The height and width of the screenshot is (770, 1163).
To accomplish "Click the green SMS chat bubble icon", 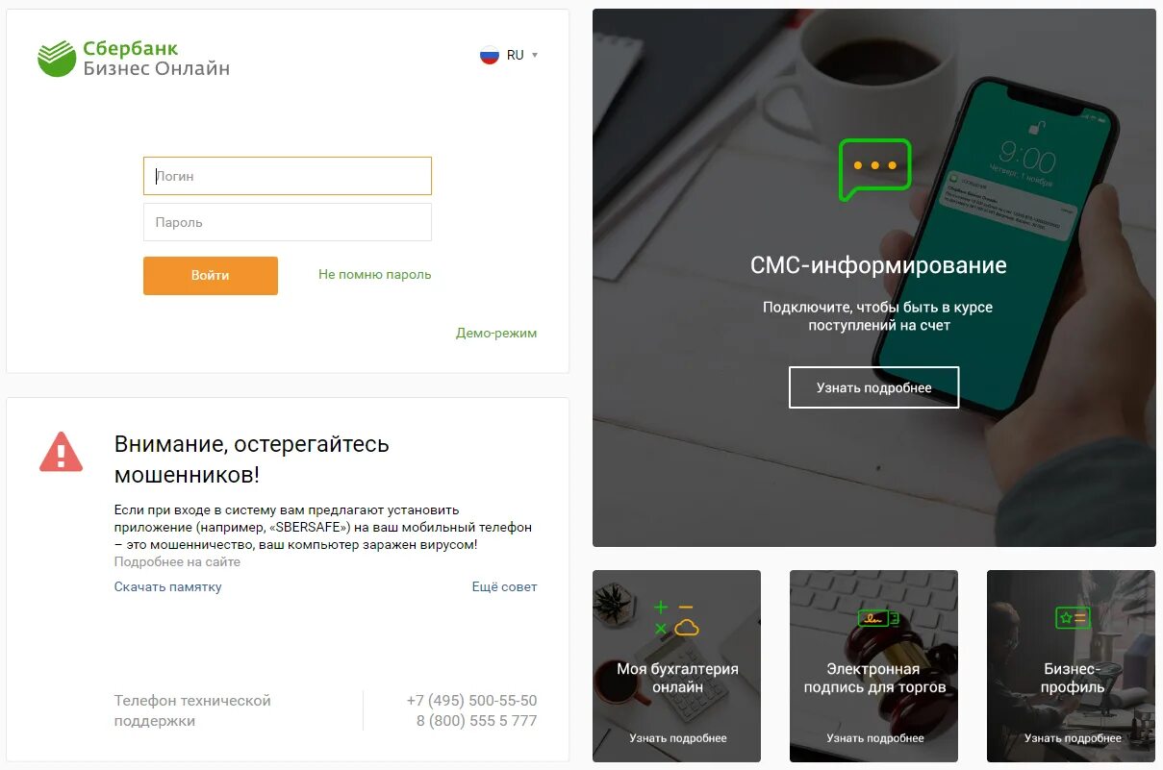I will click(x=874, y=169).
